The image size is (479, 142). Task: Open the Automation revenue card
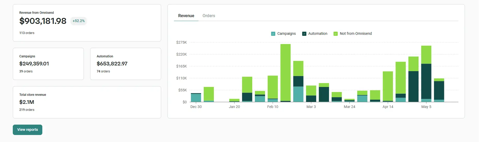point(126,64)
